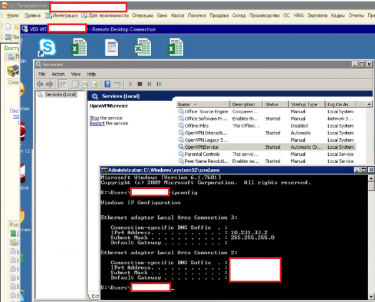
Task: Sort services by Status column header
Action: click(275, 104)
